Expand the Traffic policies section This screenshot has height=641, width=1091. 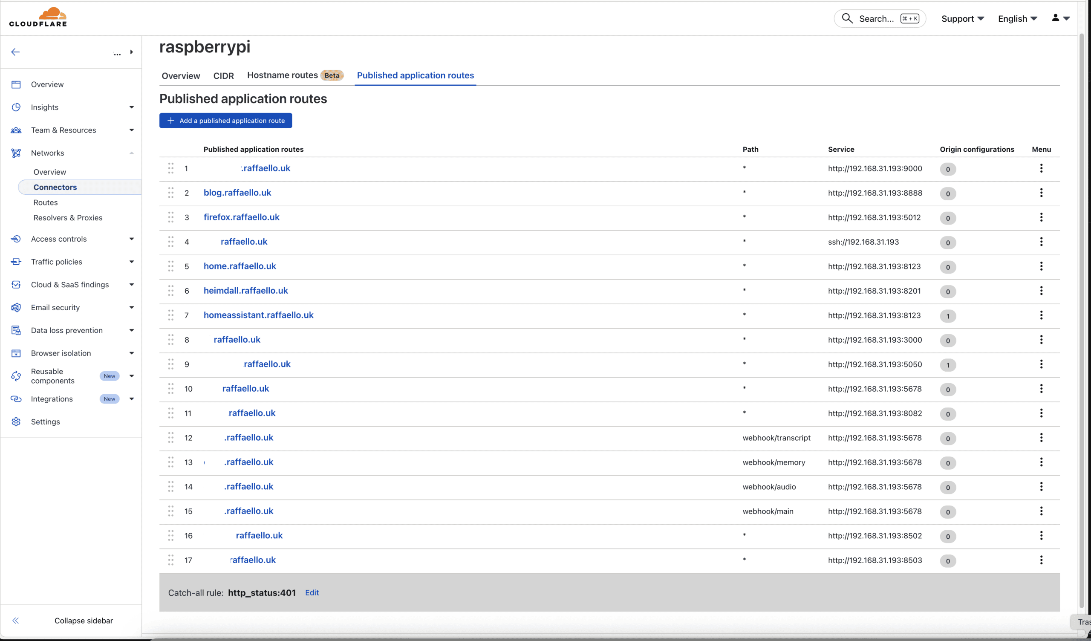coord(131,262)
